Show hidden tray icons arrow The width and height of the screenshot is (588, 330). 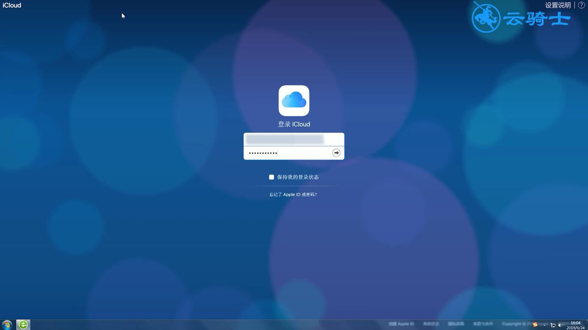[x=545, y=325]
